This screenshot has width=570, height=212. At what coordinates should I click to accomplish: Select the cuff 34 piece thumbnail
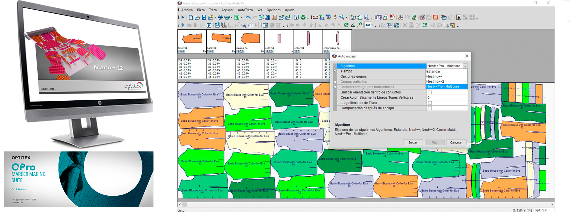coord(279,42)
